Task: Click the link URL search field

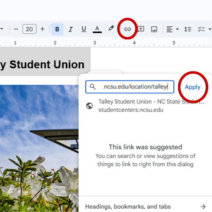Action: pyautogui.click(x=130, y=87)
